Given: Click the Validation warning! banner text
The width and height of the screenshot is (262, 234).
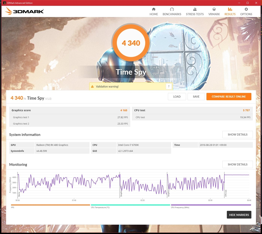Looking at the screenshot, I should pyautogui.click(x=107, y=86).
